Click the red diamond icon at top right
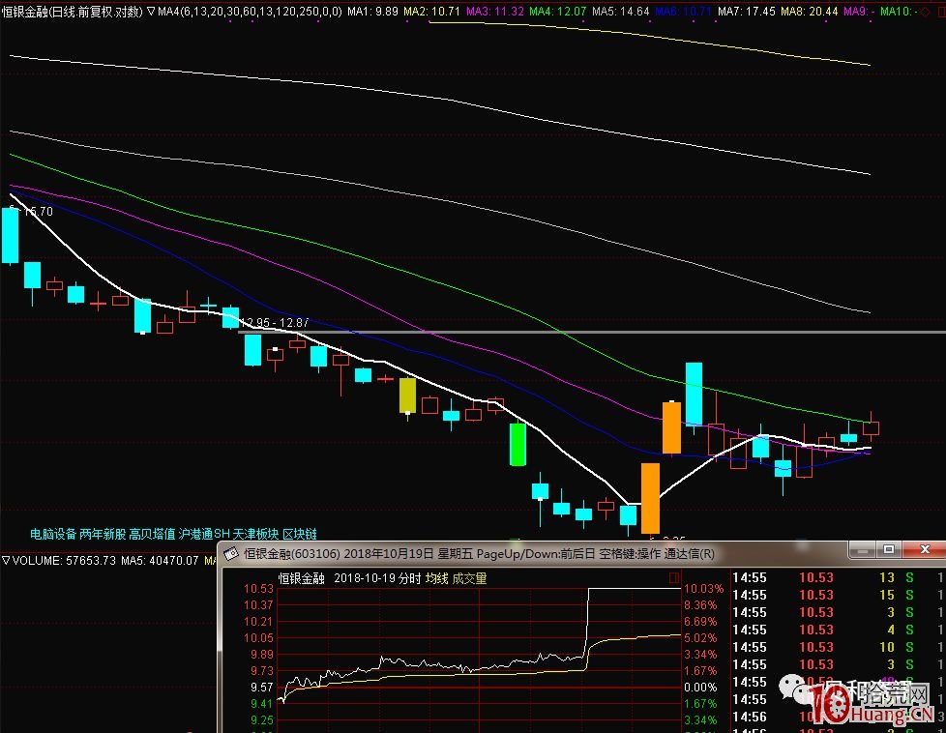This screenshot has height=733, width=946. (926, 11)
